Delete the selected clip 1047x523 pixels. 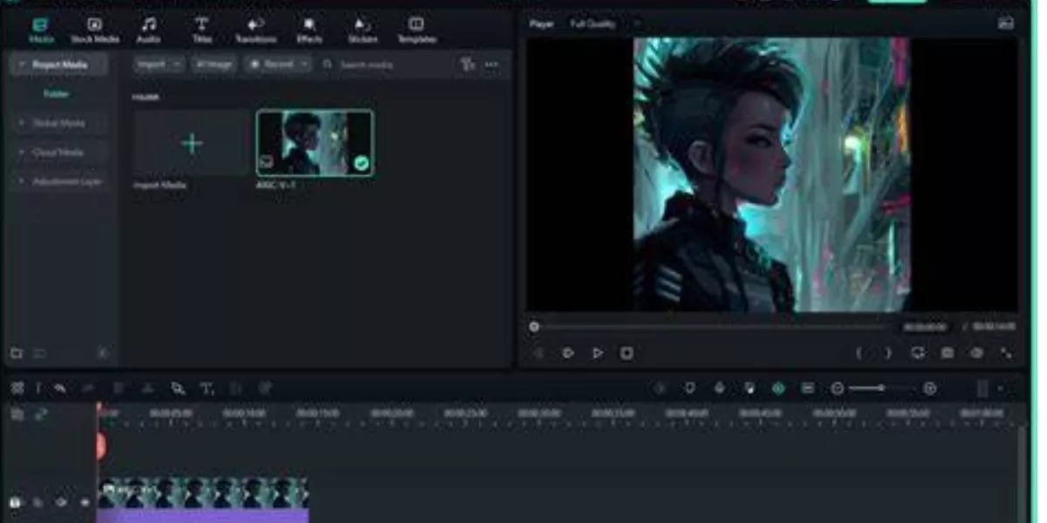pos(119,389)
